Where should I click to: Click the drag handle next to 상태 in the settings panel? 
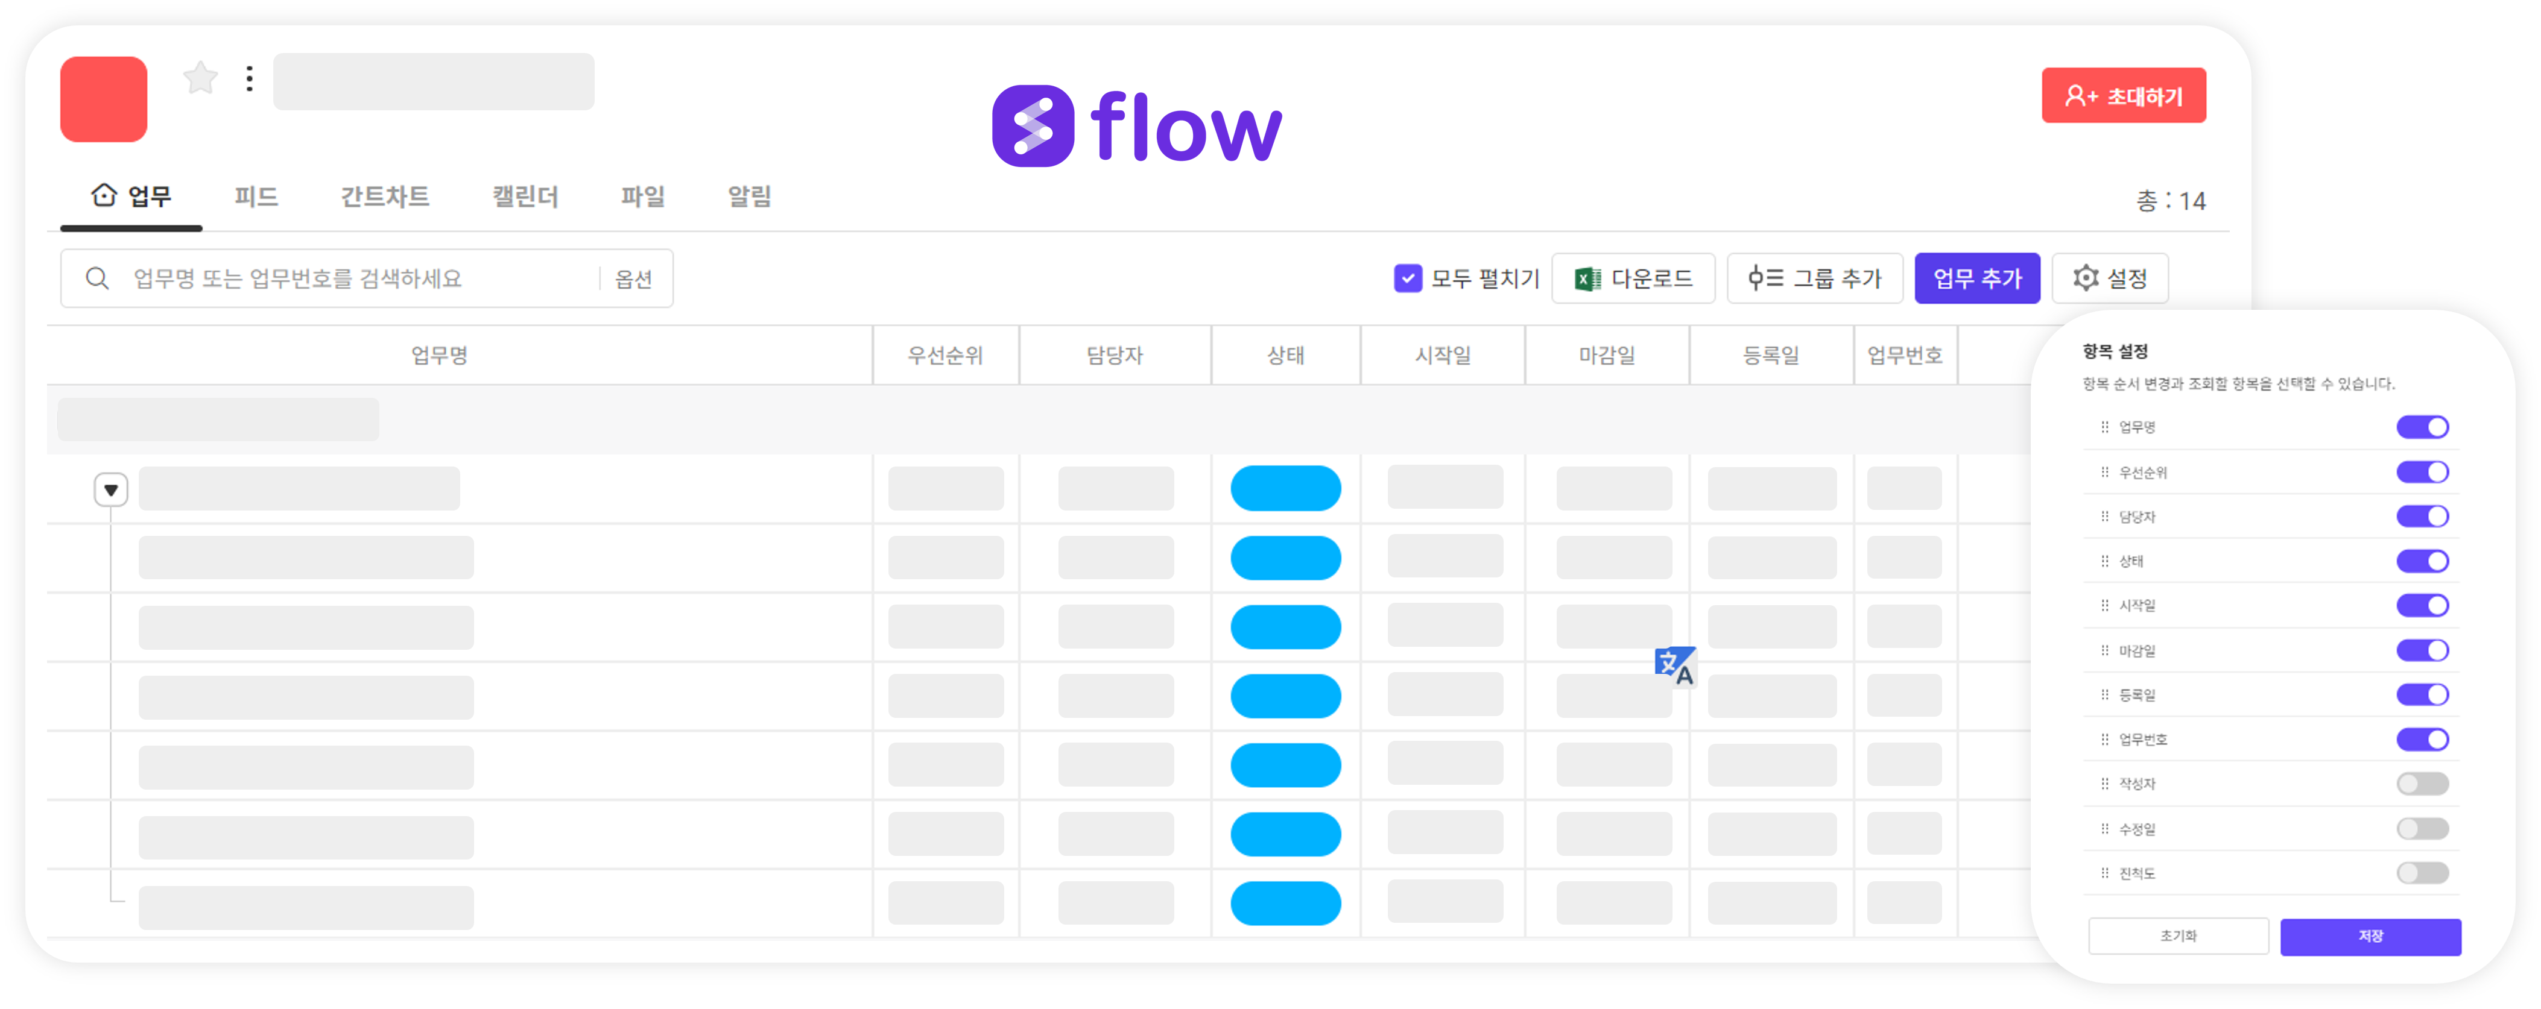2104,561
